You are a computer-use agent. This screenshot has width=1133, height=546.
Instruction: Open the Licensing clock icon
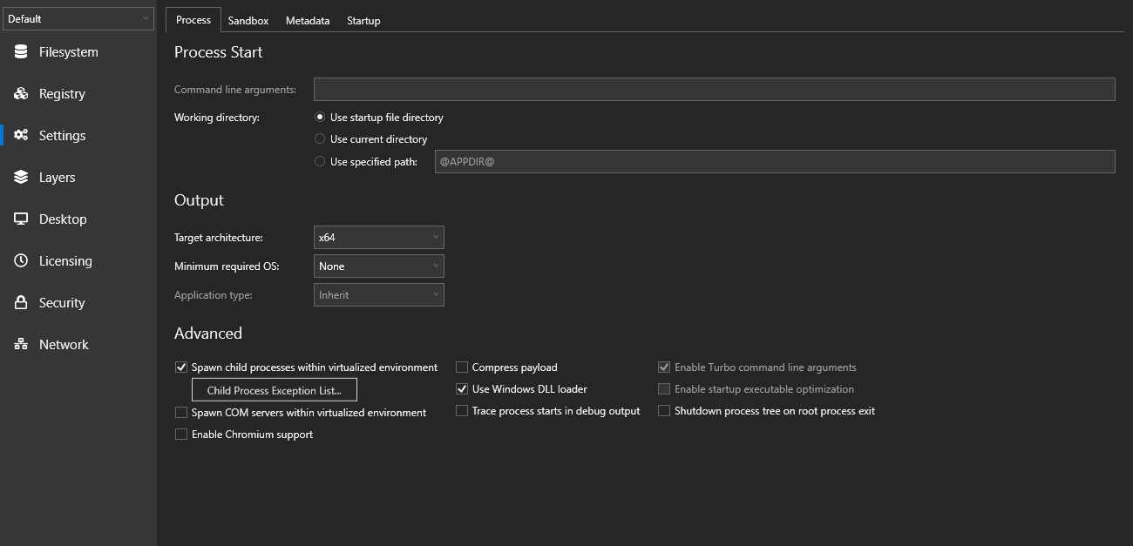click(22, 261)
